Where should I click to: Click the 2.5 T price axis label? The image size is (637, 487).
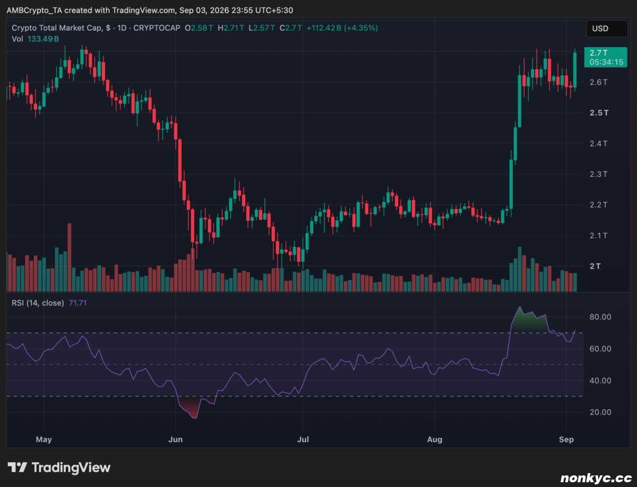point(599,113)
